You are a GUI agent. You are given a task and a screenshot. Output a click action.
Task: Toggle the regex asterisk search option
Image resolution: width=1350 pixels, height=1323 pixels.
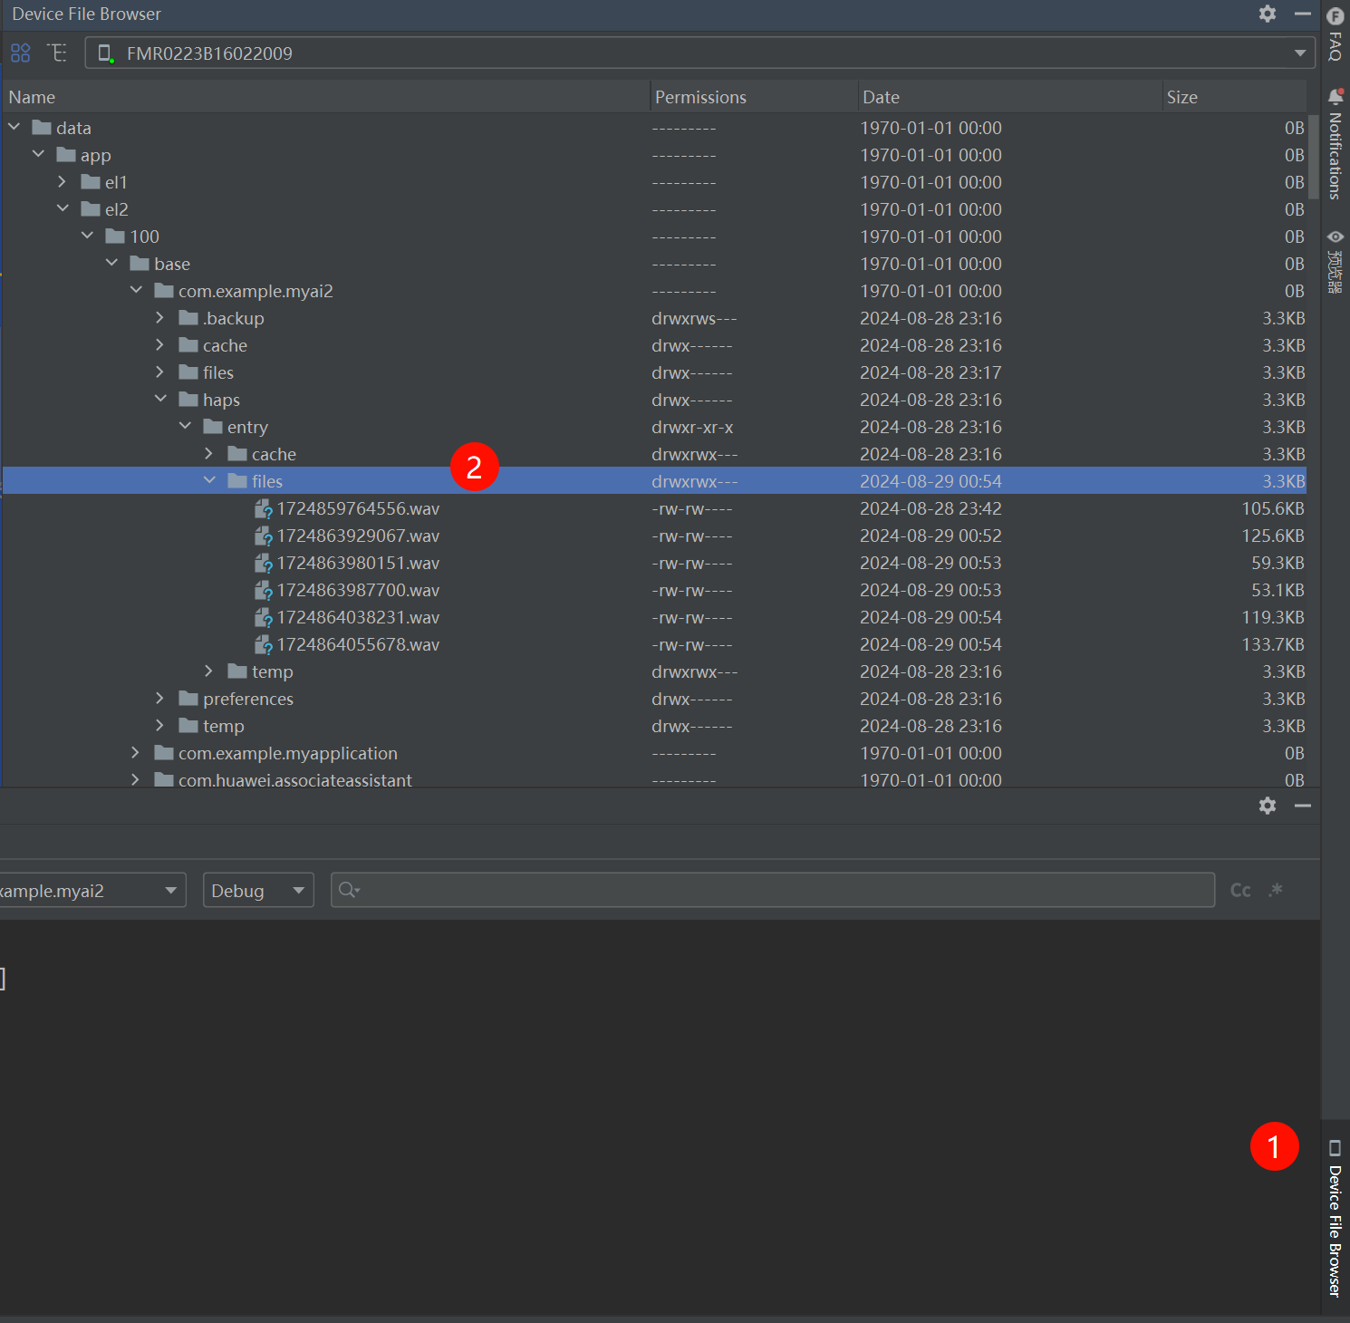(x=1276, y=890)
